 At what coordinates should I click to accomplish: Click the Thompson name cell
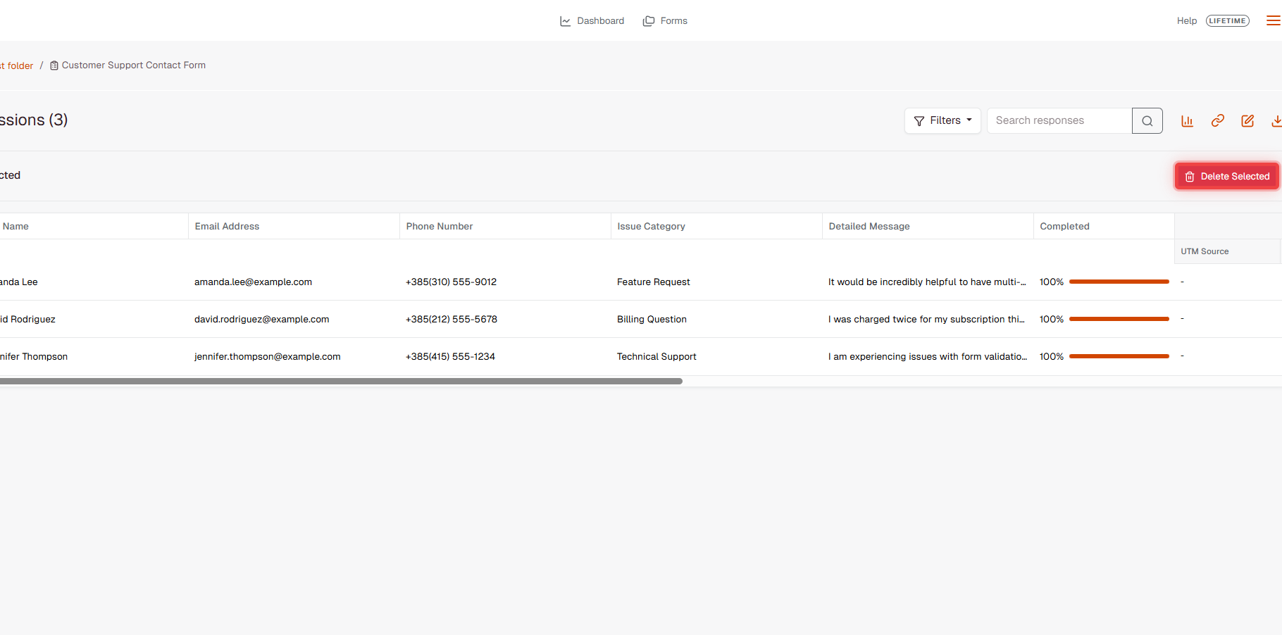34,357
